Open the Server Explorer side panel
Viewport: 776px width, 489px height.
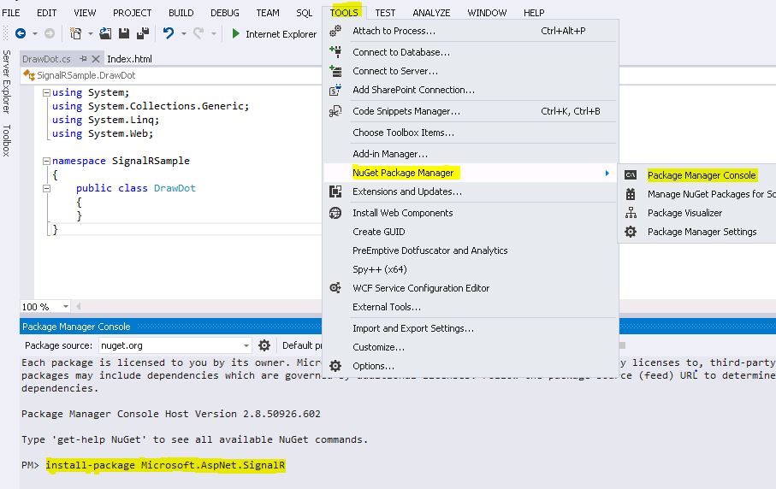6,82
